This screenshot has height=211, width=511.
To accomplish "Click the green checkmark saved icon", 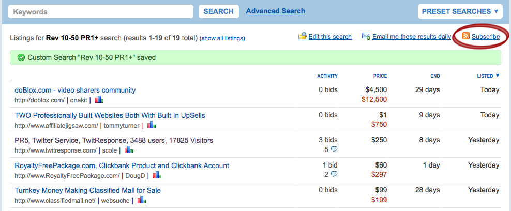I will pos(21,58).
